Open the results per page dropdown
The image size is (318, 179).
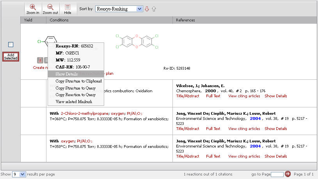click(19, 174)
